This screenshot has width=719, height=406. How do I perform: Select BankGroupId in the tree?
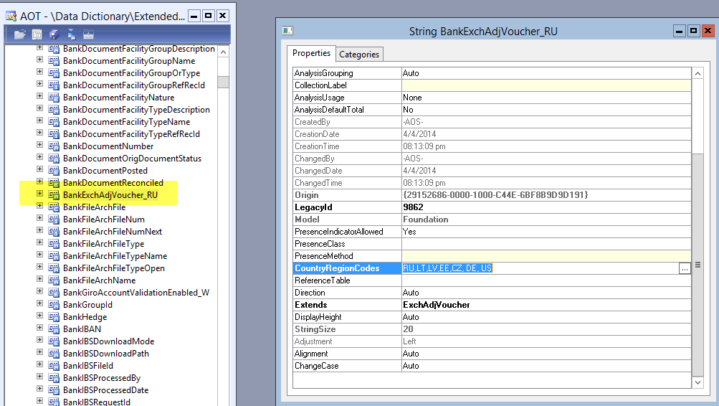(x=87, y=305)
